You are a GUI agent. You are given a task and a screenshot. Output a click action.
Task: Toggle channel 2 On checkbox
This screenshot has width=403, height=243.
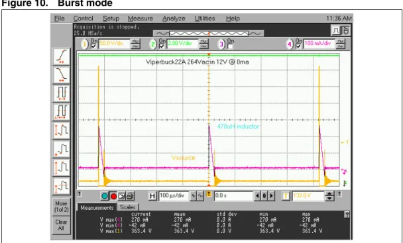point(162,46)
